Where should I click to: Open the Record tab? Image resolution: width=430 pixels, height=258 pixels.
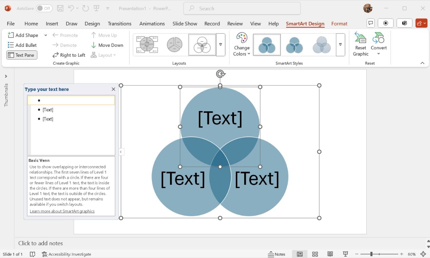pos(212,23)
